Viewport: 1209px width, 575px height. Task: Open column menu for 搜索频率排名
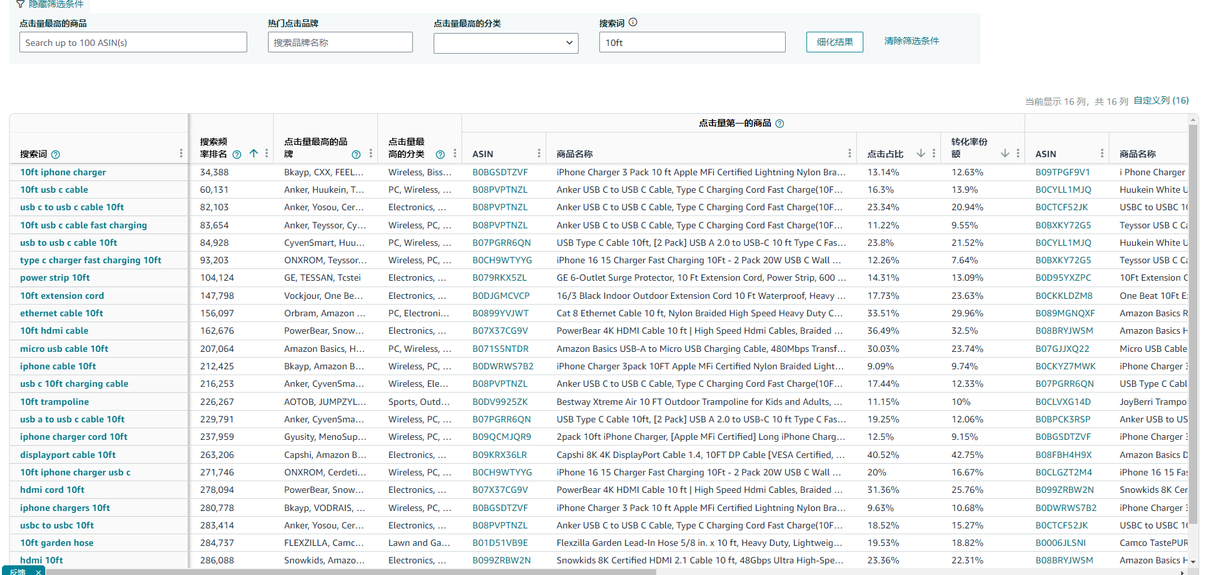click(x=267, y=153)
